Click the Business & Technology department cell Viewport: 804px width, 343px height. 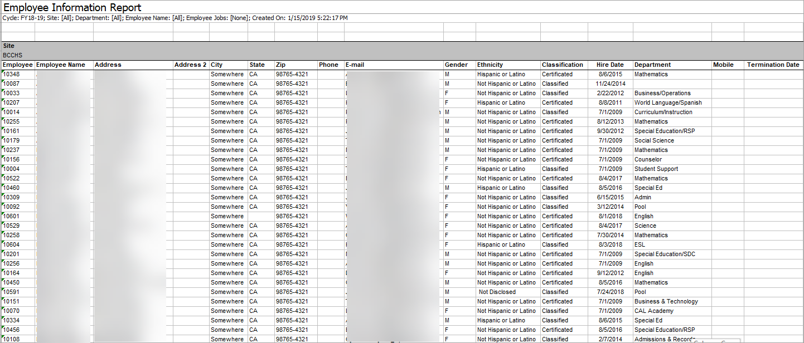666,301
